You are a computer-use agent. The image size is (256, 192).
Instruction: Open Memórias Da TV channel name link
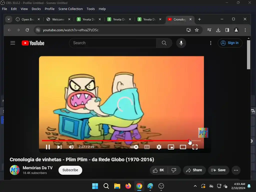click(37, 168)
